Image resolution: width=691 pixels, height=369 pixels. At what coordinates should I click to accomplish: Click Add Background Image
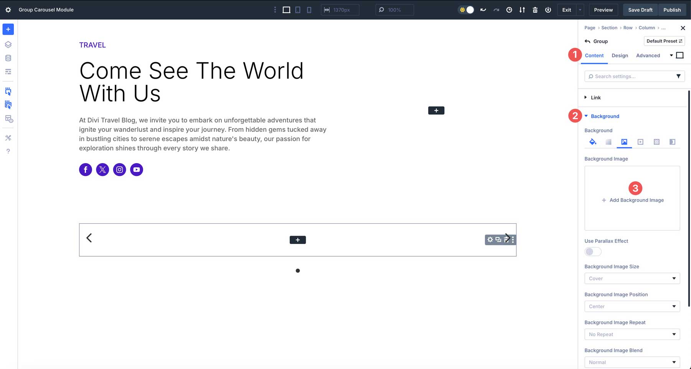point(632,200)
